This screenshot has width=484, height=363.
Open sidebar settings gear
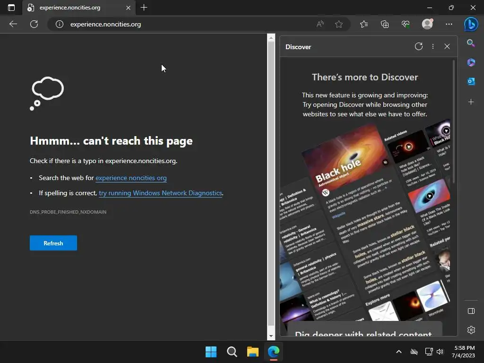(471, 330)
